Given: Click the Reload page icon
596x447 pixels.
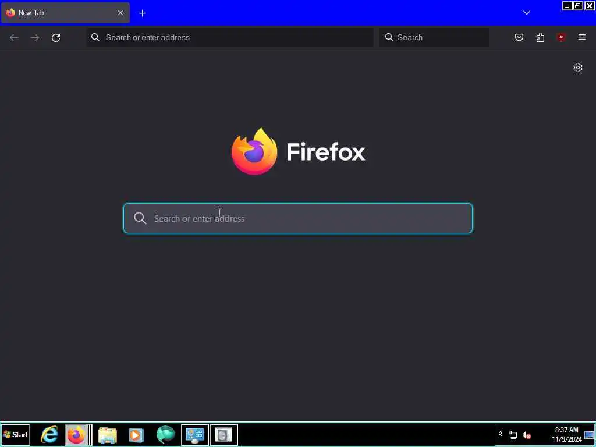Looking at the screenshot, I should coord(56,37).
